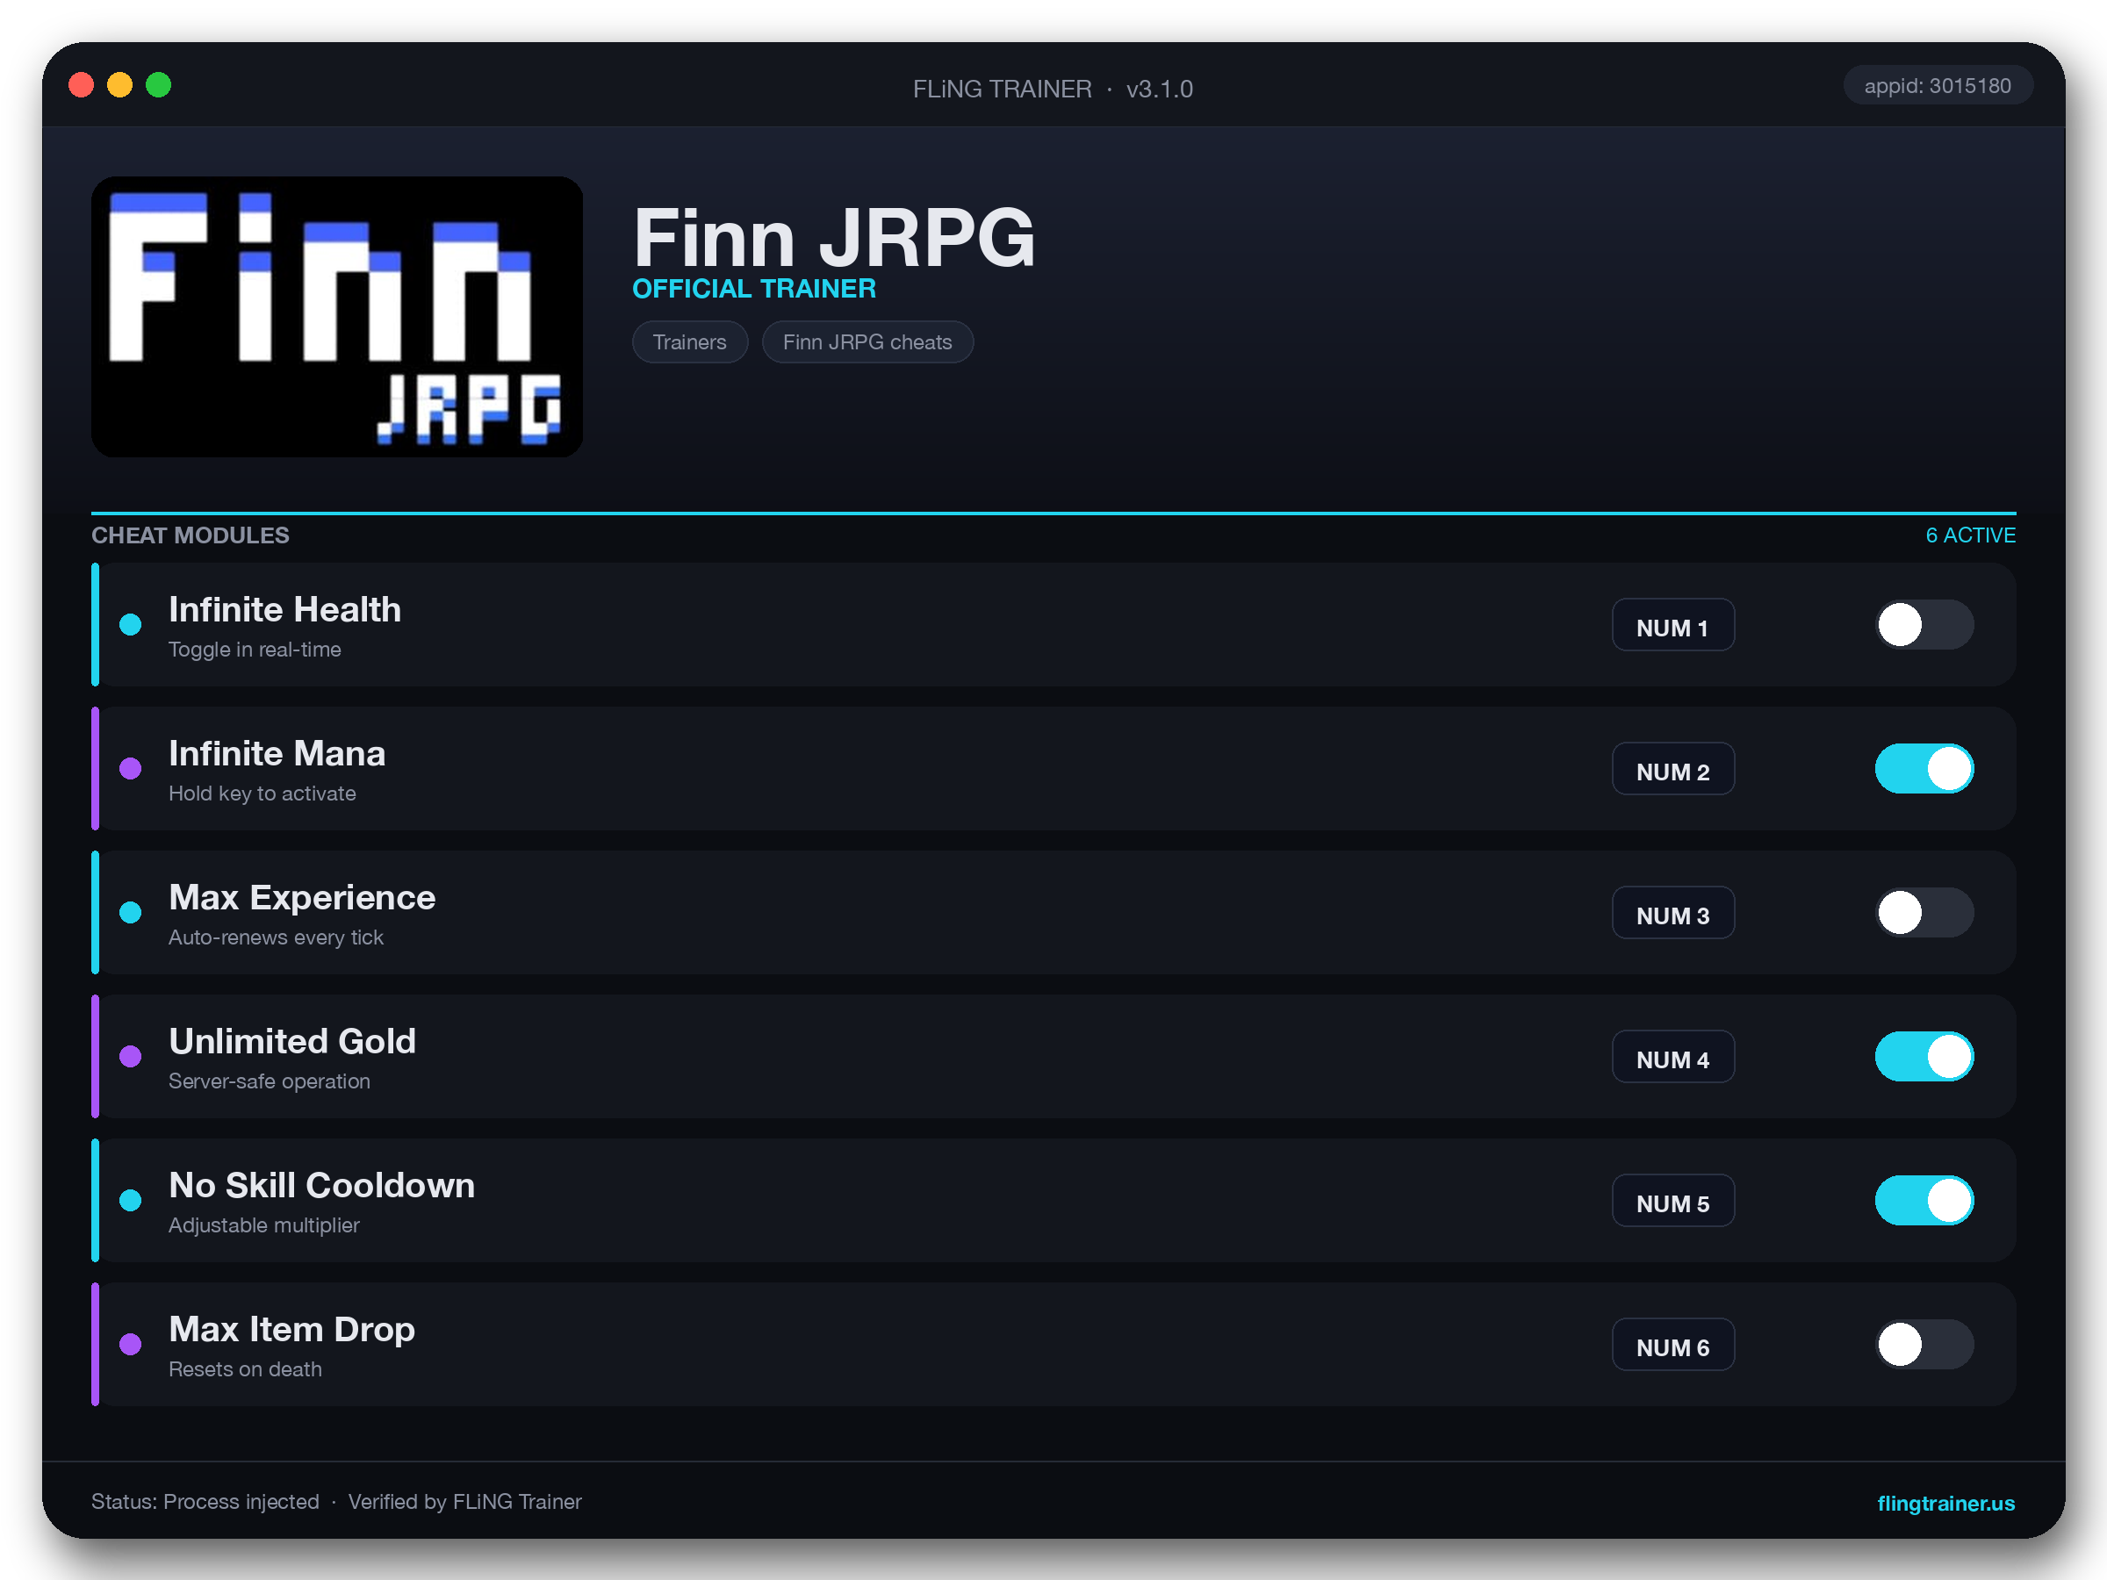
Task: Enable the Max Item Drop toggle
Action: 1924,1344
